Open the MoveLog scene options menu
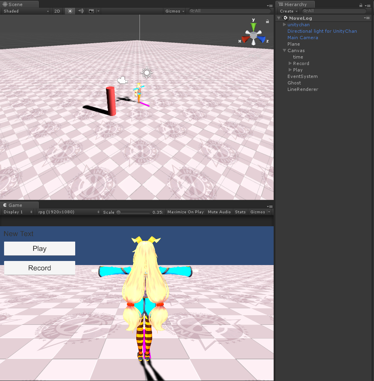Image resolution: width=374 pixels, height=381 pixels. point(367,18)
